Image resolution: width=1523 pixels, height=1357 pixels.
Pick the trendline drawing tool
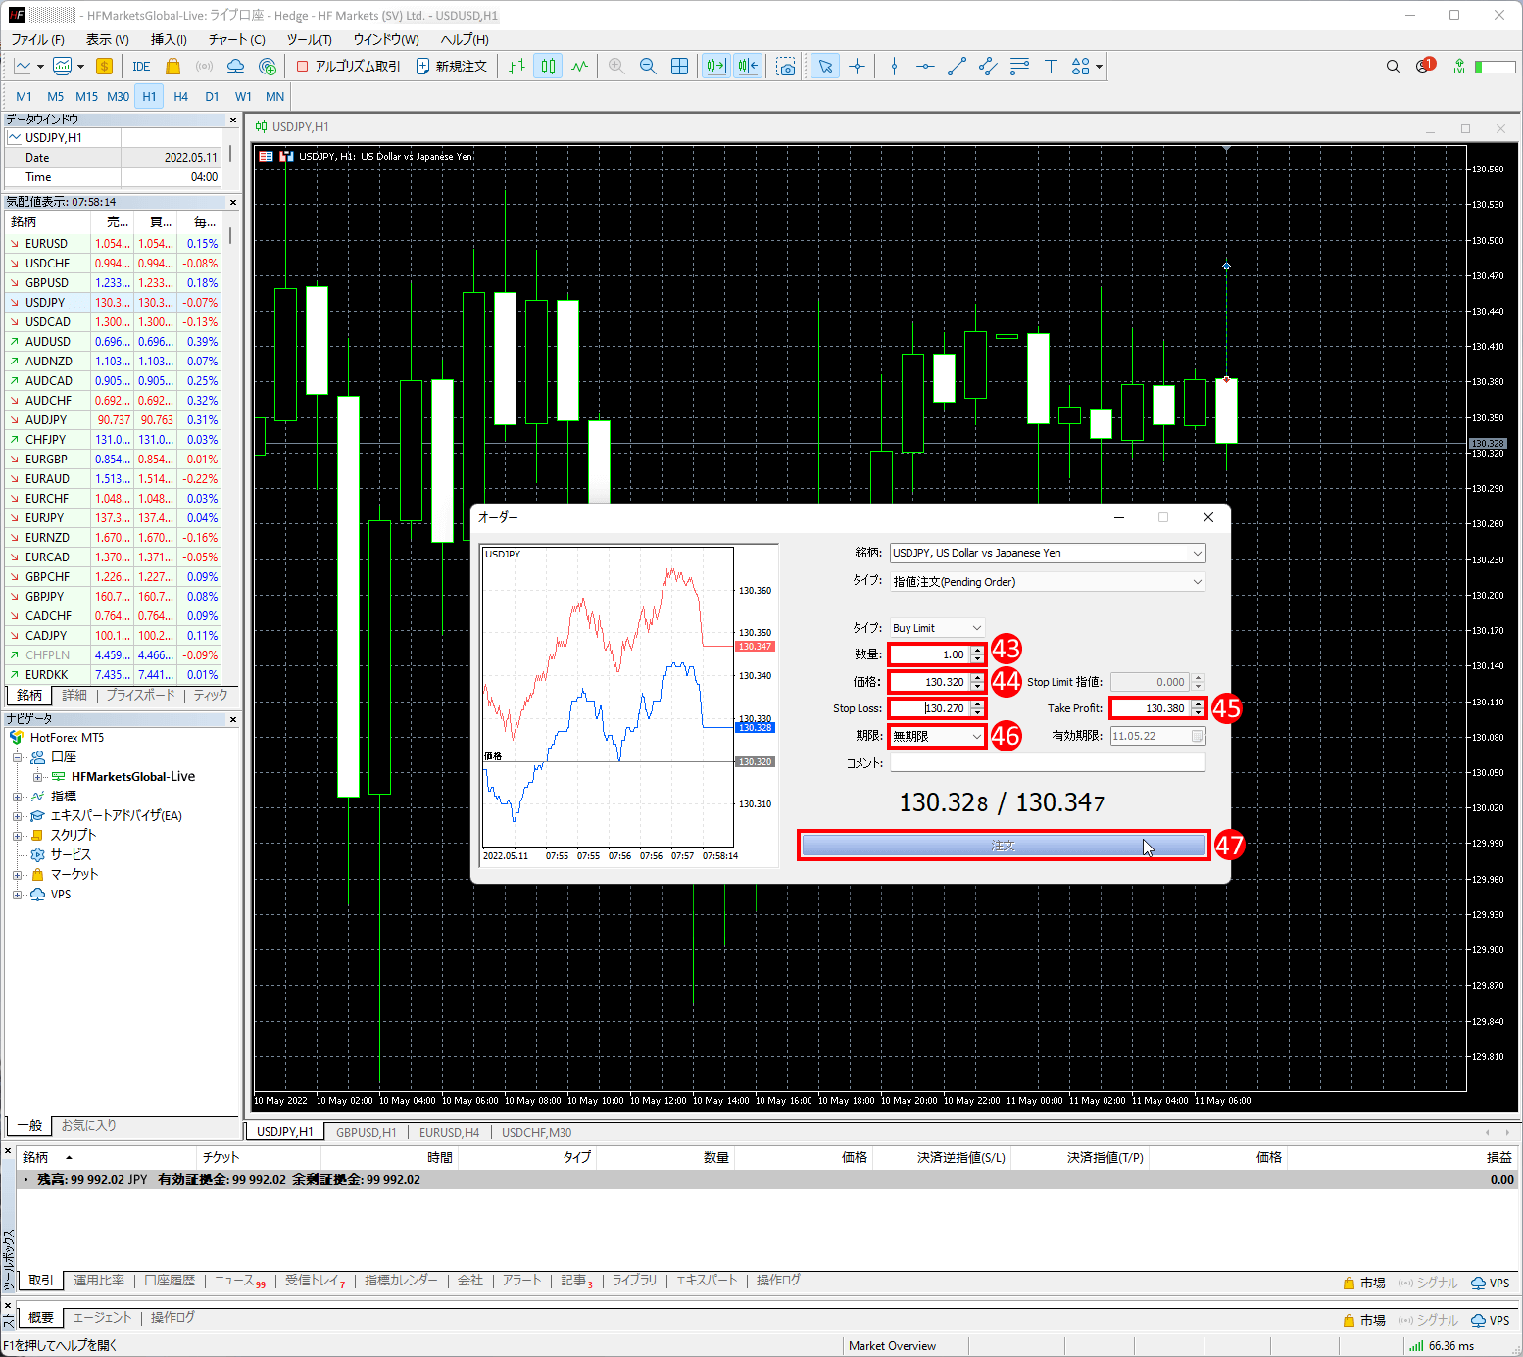(x=957, y=67)
